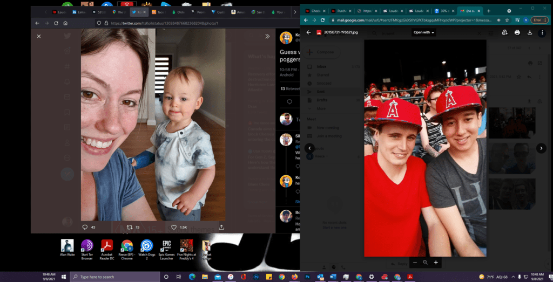Open Chrome tab search dropdown

click(509, 11)
